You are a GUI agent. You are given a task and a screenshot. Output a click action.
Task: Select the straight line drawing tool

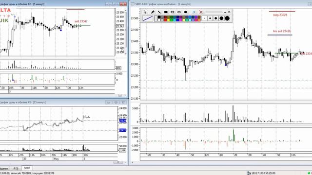159,12
